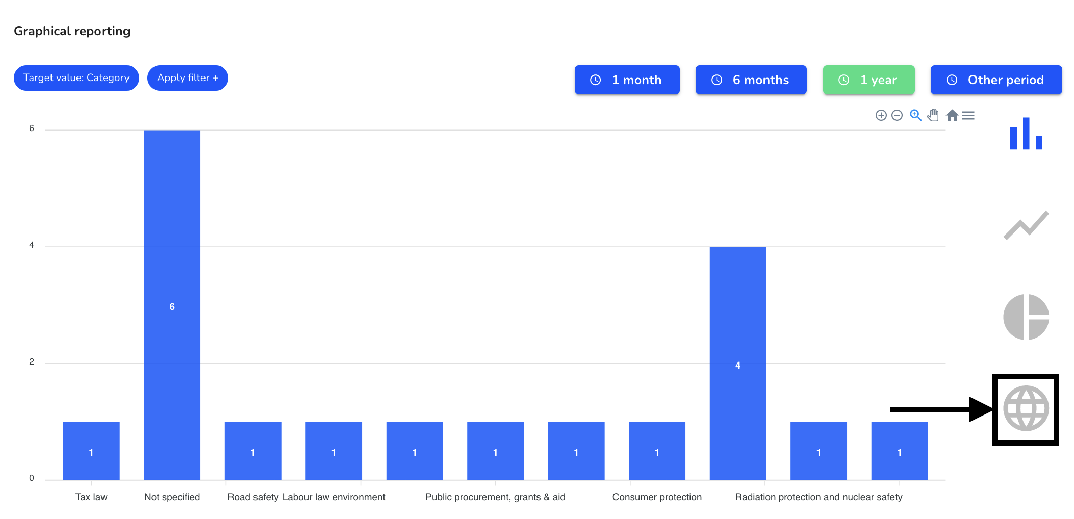Click the Consumer protection axis label

[x=657, y=497]
